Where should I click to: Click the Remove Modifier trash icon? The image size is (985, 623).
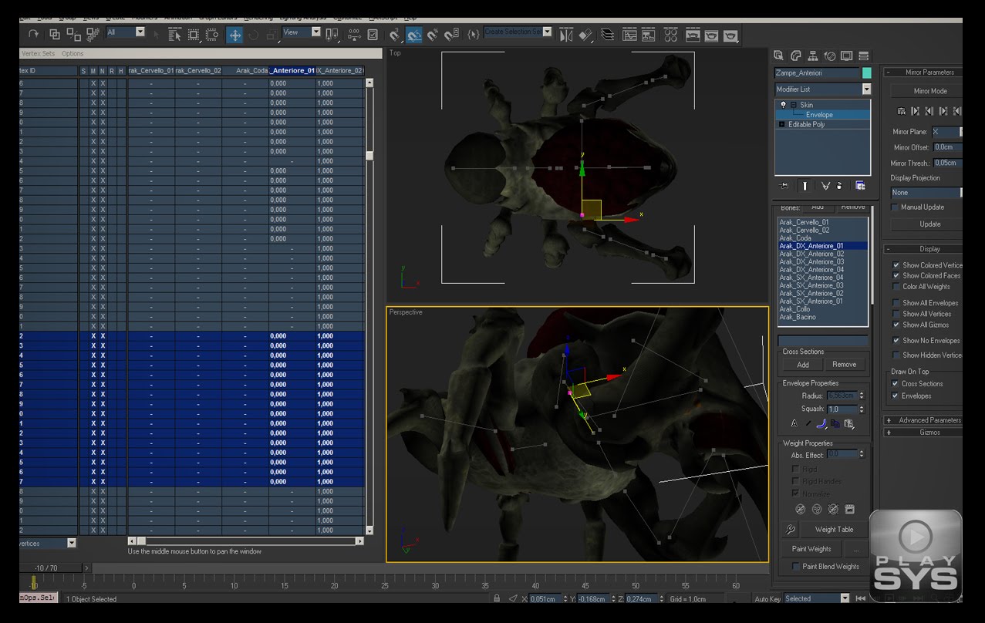click(838, 186)
